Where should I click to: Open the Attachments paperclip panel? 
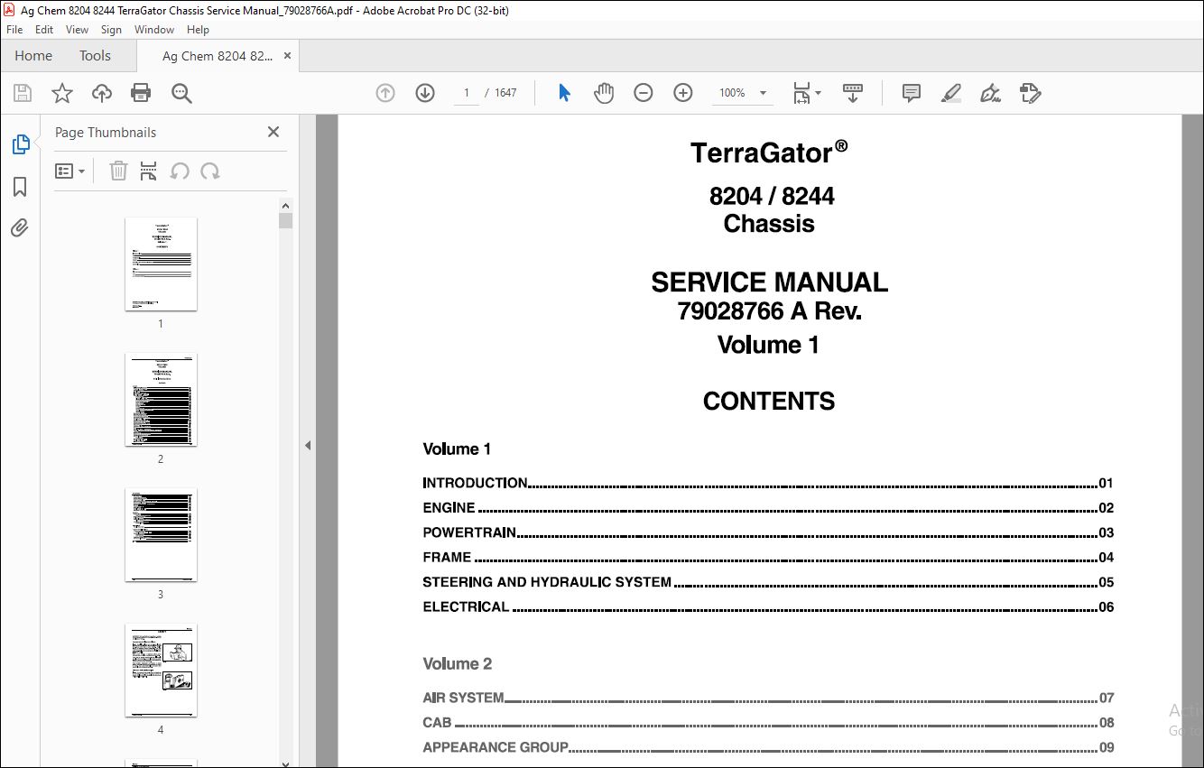[x=20, y=227]
